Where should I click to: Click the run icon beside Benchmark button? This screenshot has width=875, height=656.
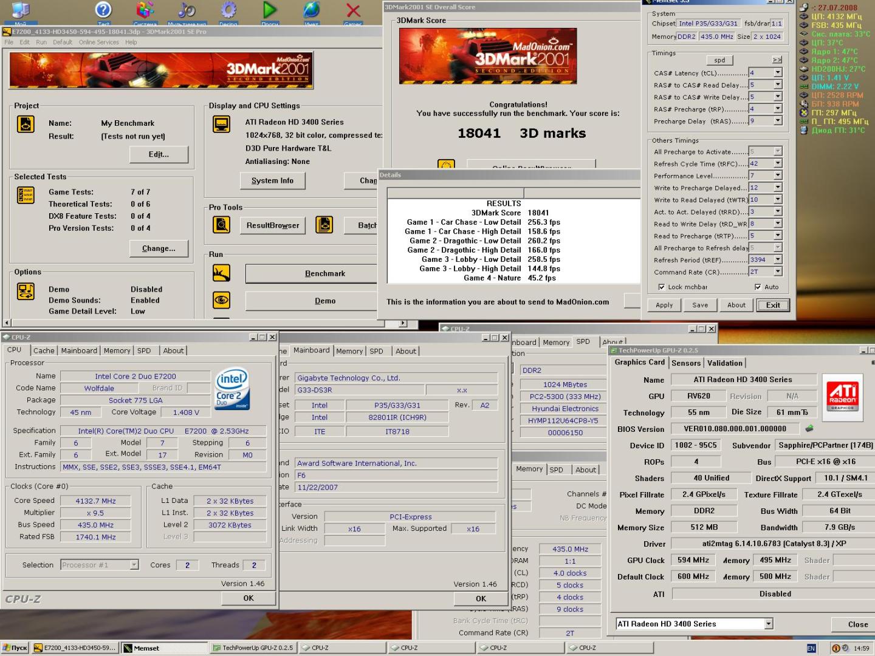pos(221,273)
